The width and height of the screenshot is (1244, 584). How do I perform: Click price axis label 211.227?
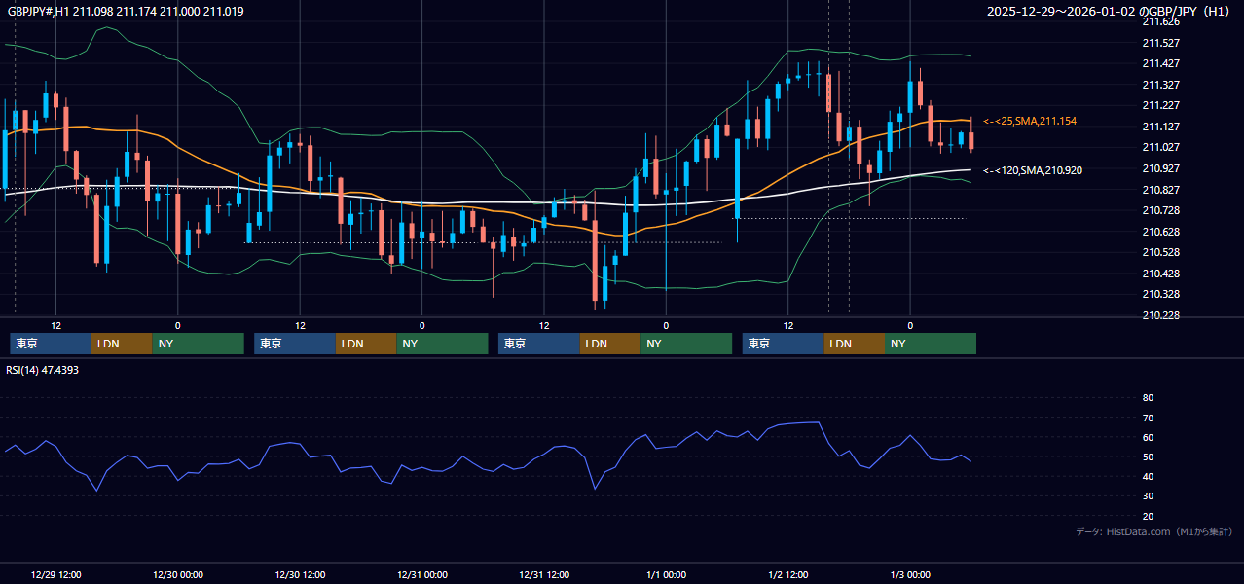[x=1160, y=105]
